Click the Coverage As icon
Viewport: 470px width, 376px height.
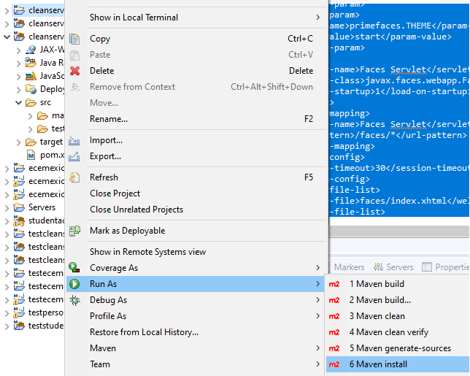(74, 268)
